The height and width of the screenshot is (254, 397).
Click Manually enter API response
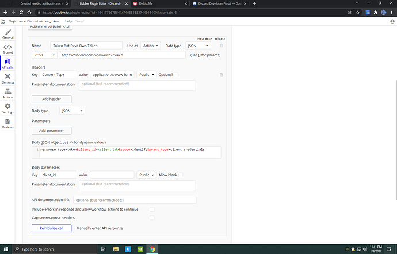tap(100, 228)
